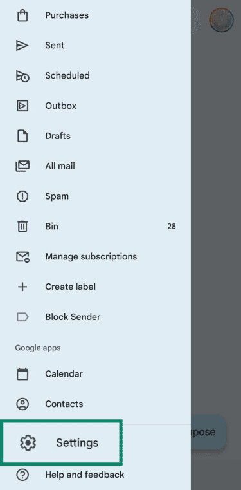Show All mail
Viewport: 241px width, 490px height.
pos(95,166)
